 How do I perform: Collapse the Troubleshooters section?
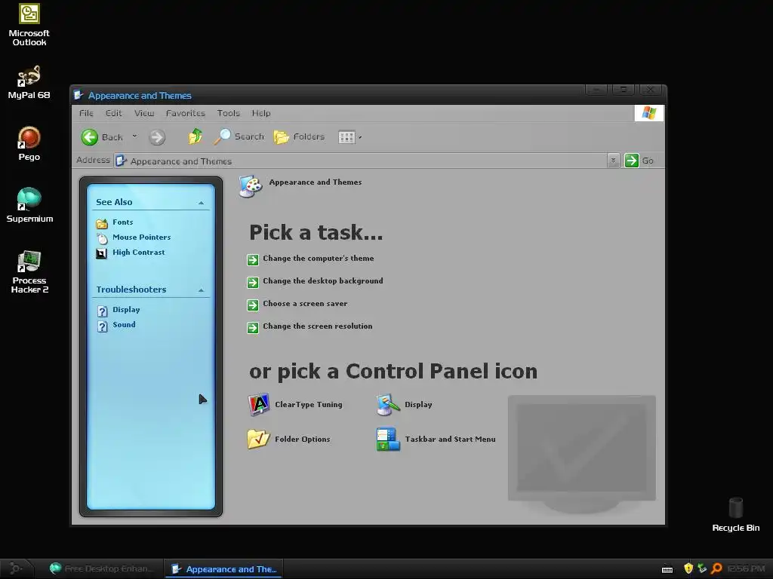[x=201, y=290]
